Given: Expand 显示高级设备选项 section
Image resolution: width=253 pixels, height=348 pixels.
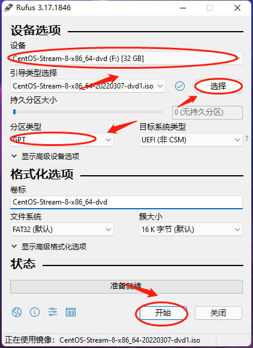Looking at the screenshot, I should pyautogui.click(x=46, y=156).
